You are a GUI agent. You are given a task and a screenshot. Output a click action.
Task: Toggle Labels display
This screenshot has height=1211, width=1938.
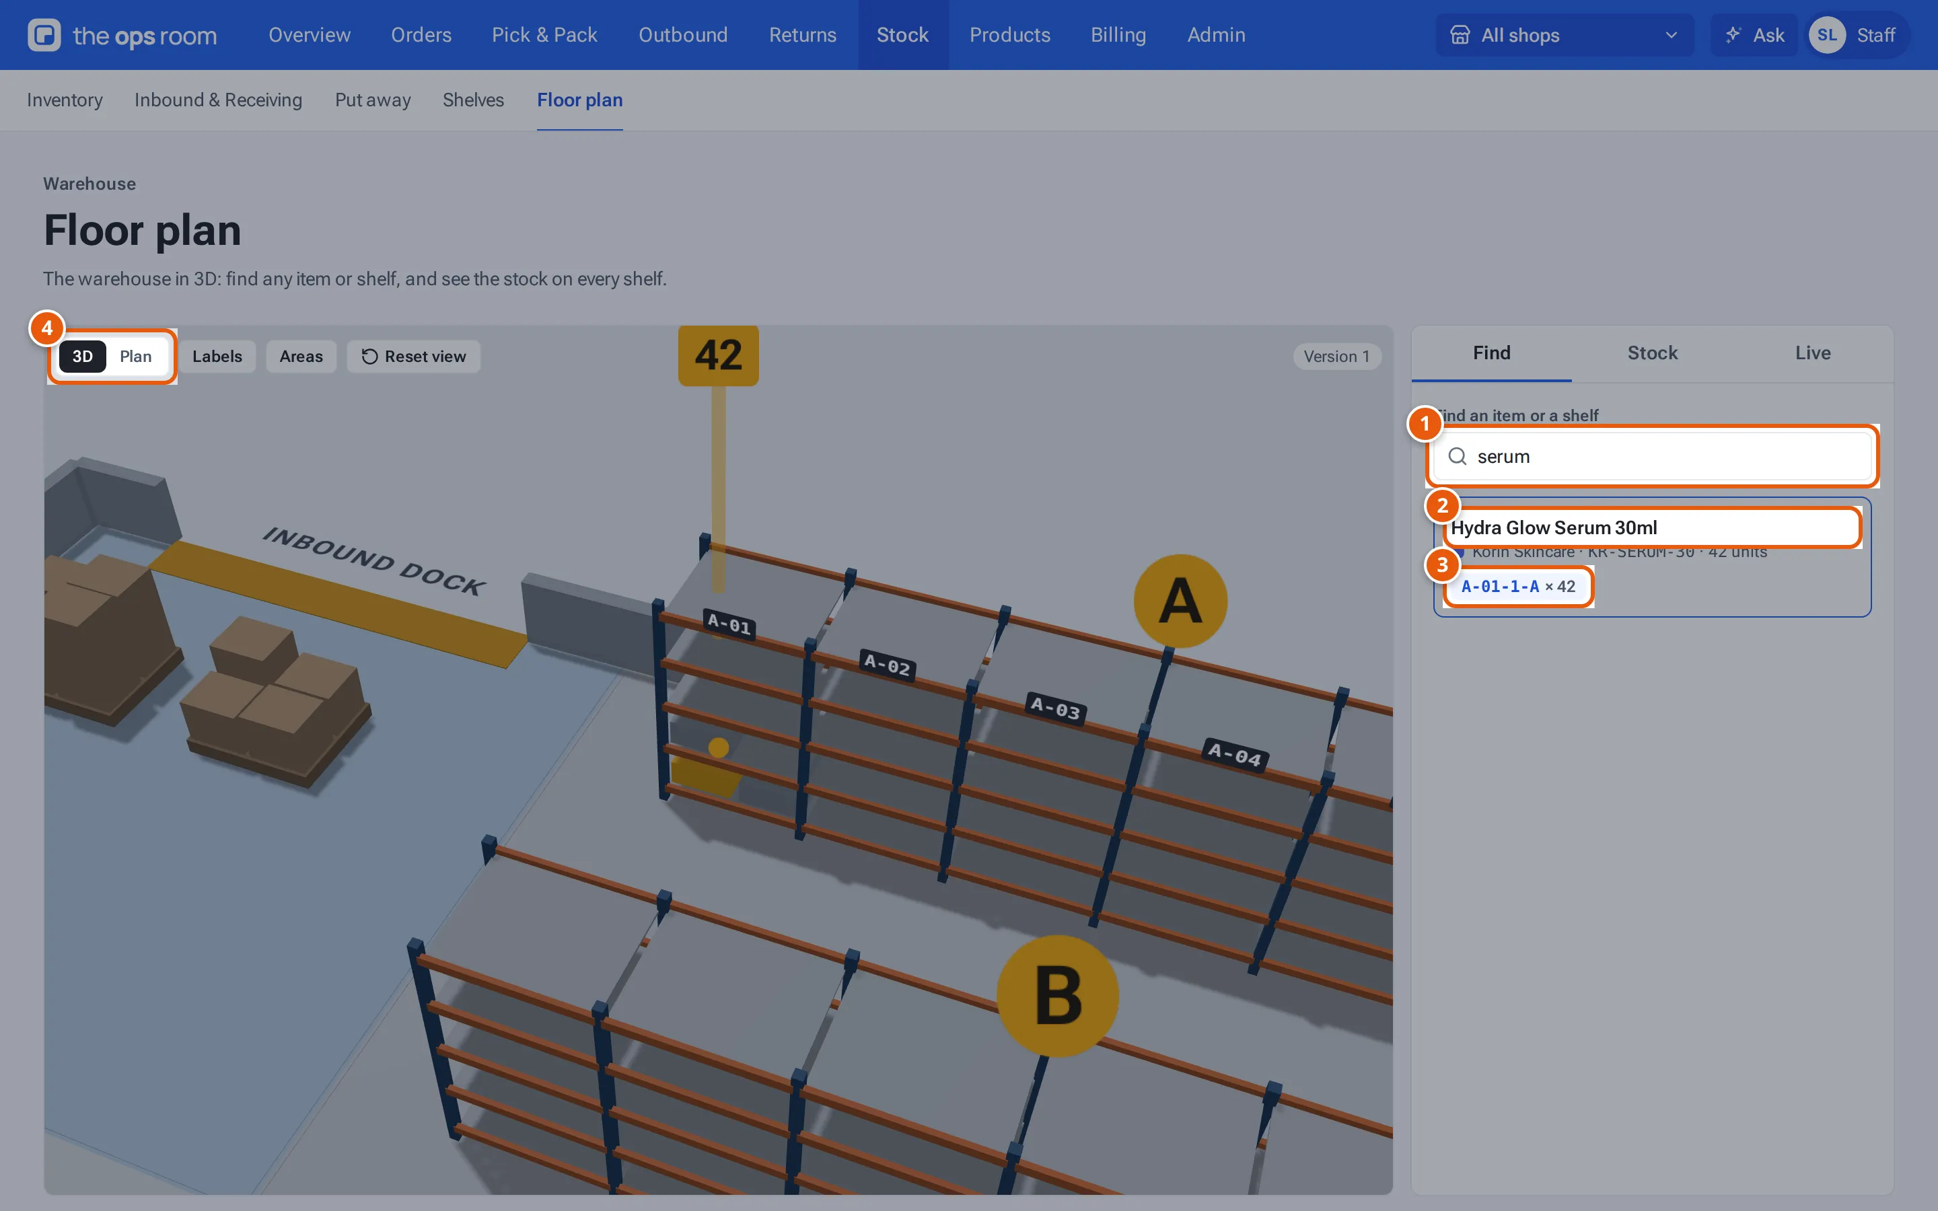click(217, 357)
